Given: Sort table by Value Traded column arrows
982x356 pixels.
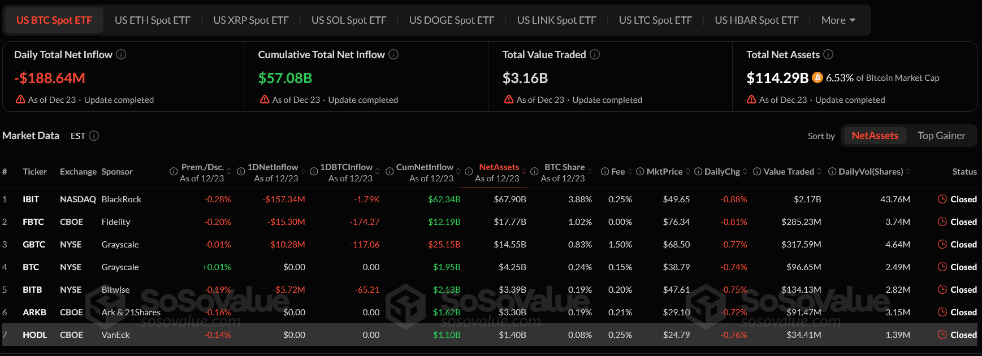Looking at the screenshot, I should 819,171.
